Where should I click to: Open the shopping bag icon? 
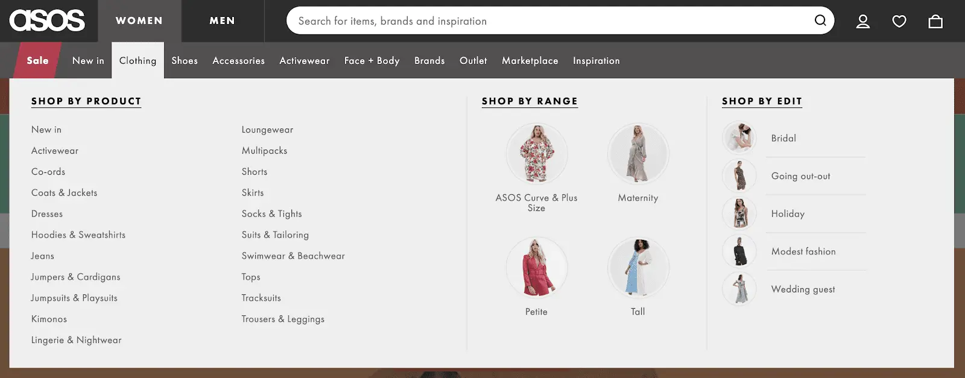[935, 22]
